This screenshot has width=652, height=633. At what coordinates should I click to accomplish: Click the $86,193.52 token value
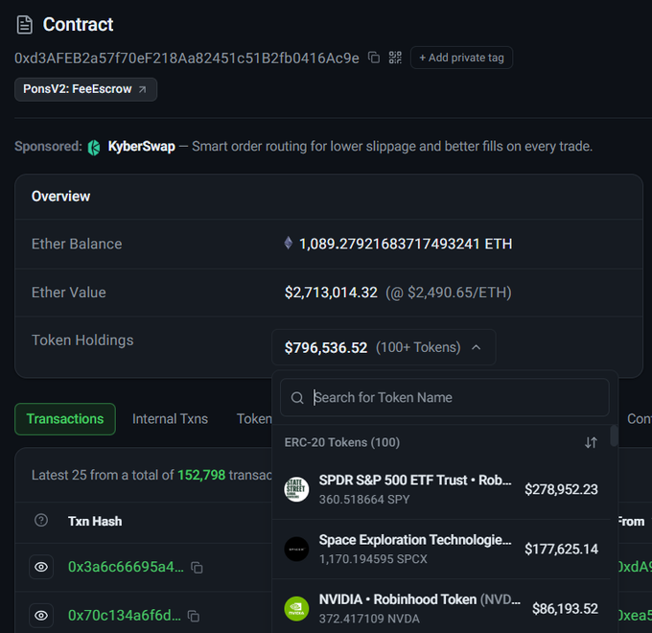pos(565,609)
